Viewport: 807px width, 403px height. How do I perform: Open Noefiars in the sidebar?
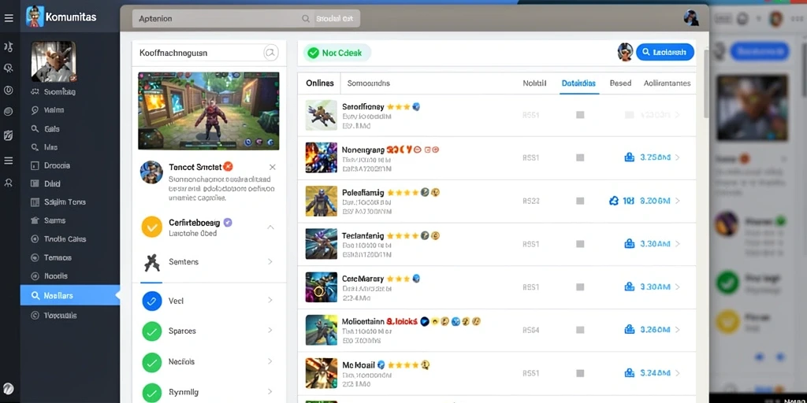point(70,296)
